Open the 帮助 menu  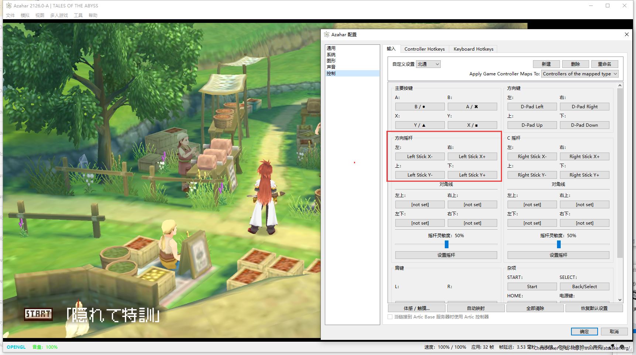coord(93,15)
